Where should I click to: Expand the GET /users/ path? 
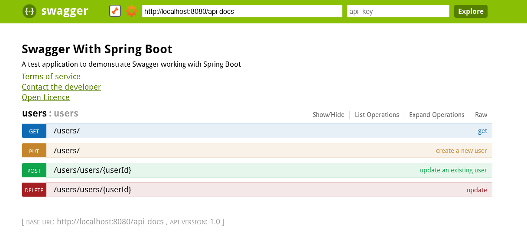67,131
